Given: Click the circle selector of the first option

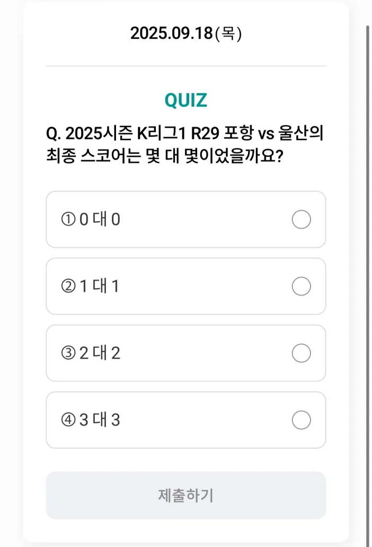Looking at the screenshot, I should (x=301, y=220).
